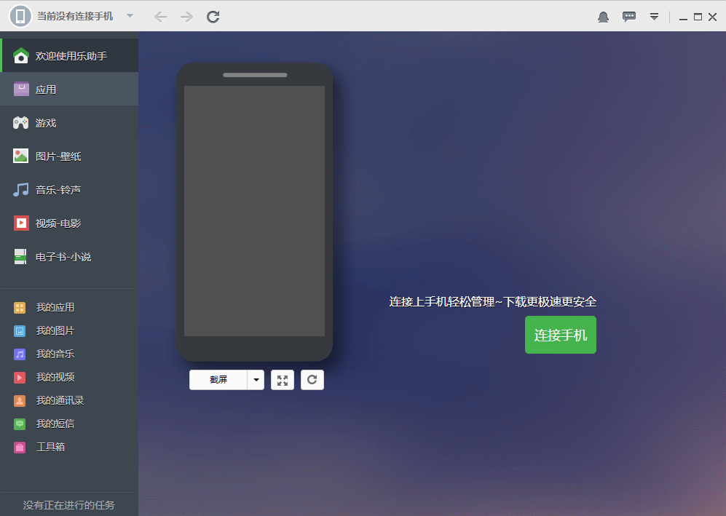Click the 截屏 screenshot button
726x516 pixels.
point(218,380)
